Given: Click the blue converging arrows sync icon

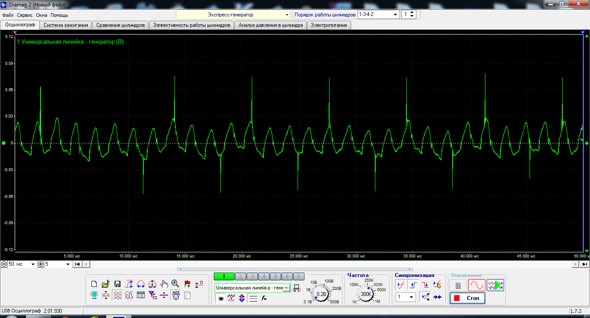Looking at the screenshot, I should [437, 297].
